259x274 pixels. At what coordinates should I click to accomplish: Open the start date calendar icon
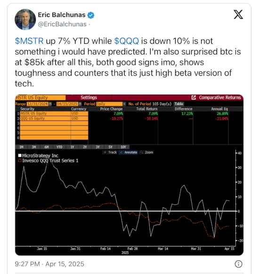(50, 104)
